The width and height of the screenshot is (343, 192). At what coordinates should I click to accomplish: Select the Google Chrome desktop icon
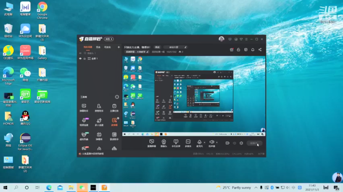(x=42, y=10)
